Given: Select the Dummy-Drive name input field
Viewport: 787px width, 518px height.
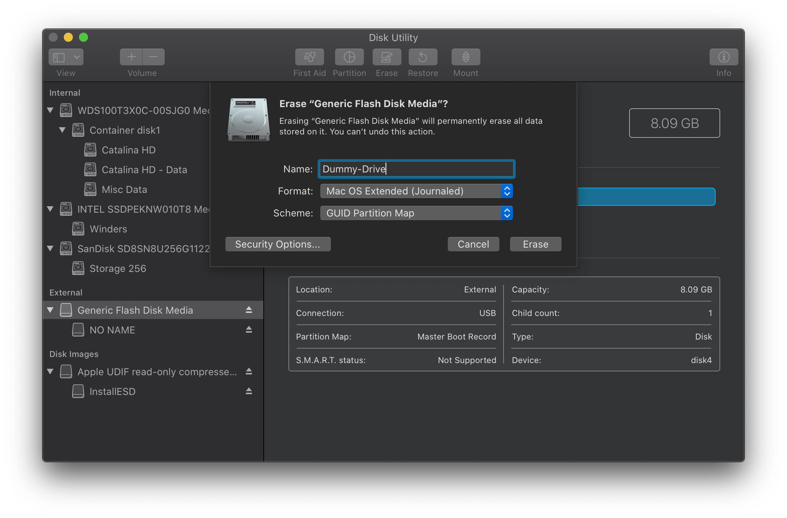Looking at the screenshot, I should pos(416,169).
